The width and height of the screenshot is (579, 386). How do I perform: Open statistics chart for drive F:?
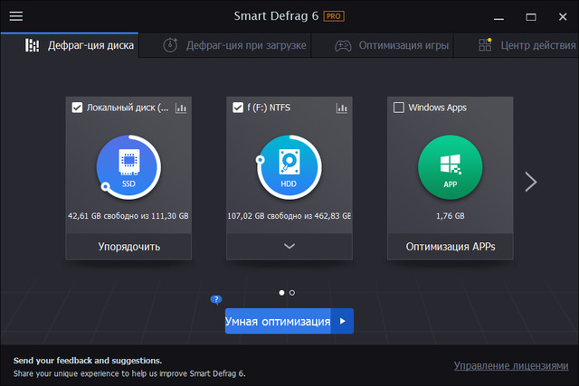click(342, 108)
